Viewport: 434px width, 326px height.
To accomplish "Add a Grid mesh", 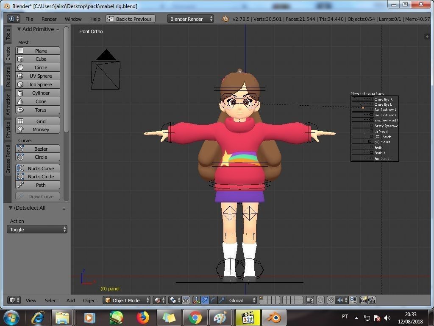I will [38, 121].
